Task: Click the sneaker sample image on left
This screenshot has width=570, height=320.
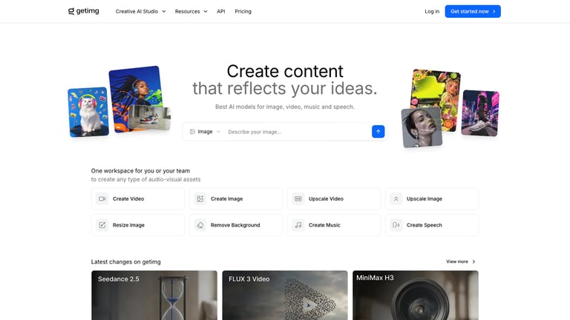Action: [x=150, y=118]
